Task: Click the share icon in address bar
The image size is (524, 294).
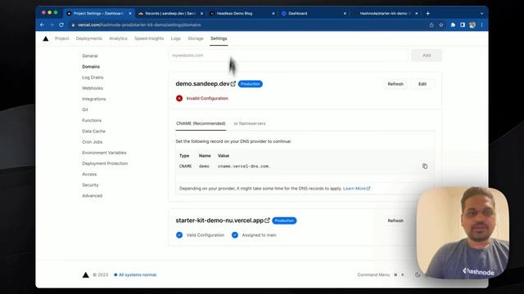Action: [431, 24]
